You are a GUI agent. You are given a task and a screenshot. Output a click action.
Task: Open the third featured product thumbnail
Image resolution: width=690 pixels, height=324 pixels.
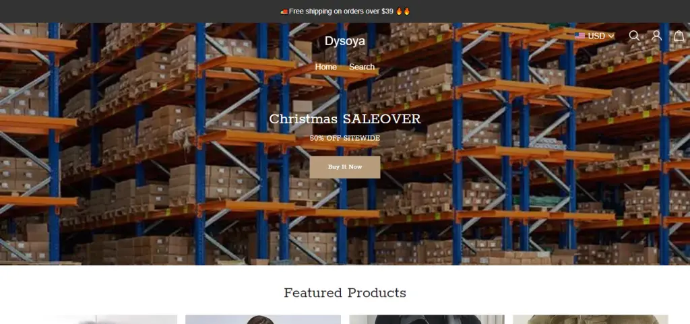[x=427, y=319]
